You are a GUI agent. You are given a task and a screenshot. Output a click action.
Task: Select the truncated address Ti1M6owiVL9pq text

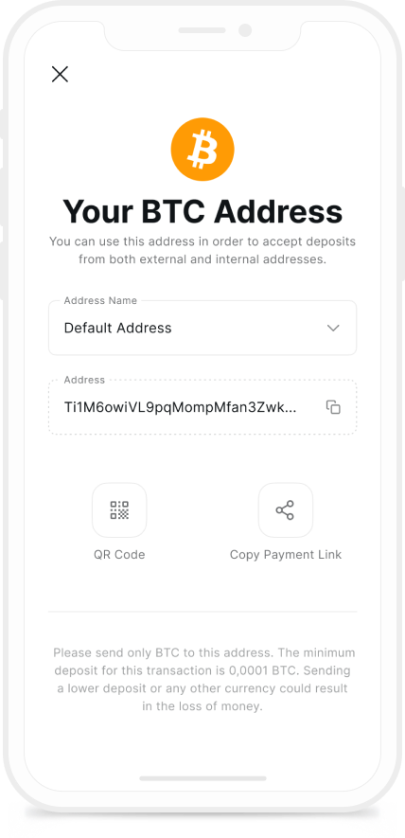(x=180, y=407)
